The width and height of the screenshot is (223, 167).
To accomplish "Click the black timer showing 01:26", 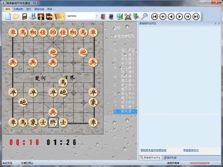I will coord(62,142).
